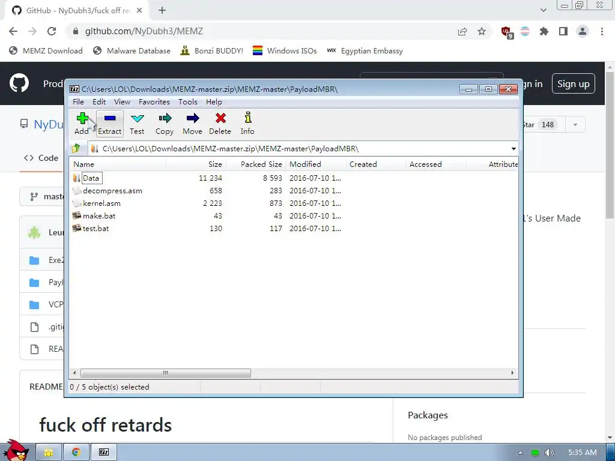Click the red Delete toolbar icon

(x=220, y=124)
